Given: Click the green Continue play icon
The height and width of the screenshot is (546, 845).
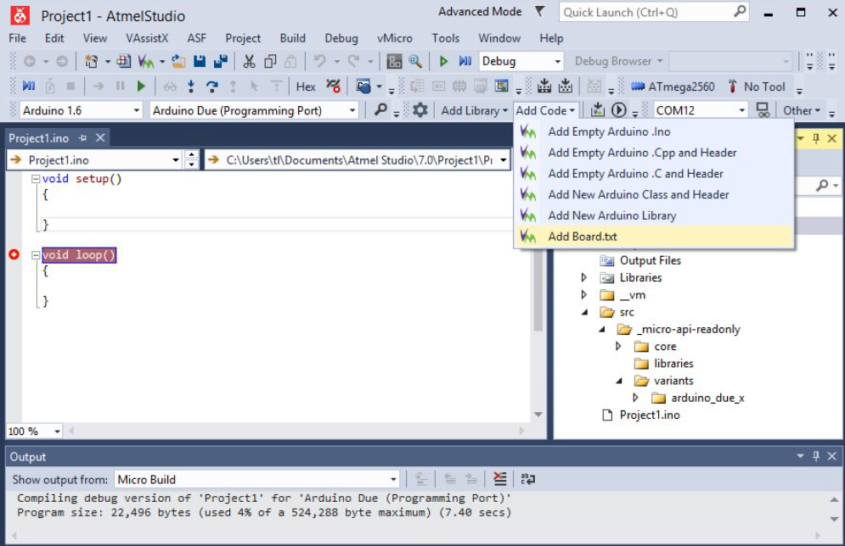Looking at the screenshot, I should point(141,86).
